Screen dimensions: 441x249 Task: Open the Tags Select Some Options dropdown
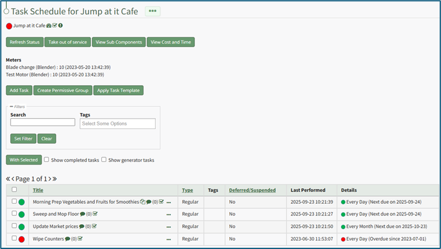pos(117,124)
